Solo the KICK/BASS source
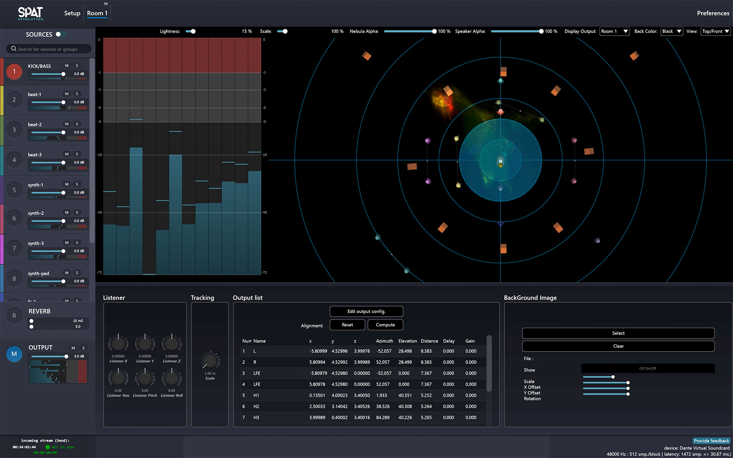 coord(77,66)
